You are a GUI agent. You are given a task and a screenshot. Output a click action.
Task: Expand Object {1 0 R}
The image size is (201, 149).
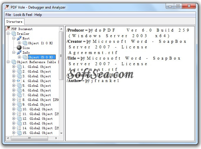[x=19, y=43]
